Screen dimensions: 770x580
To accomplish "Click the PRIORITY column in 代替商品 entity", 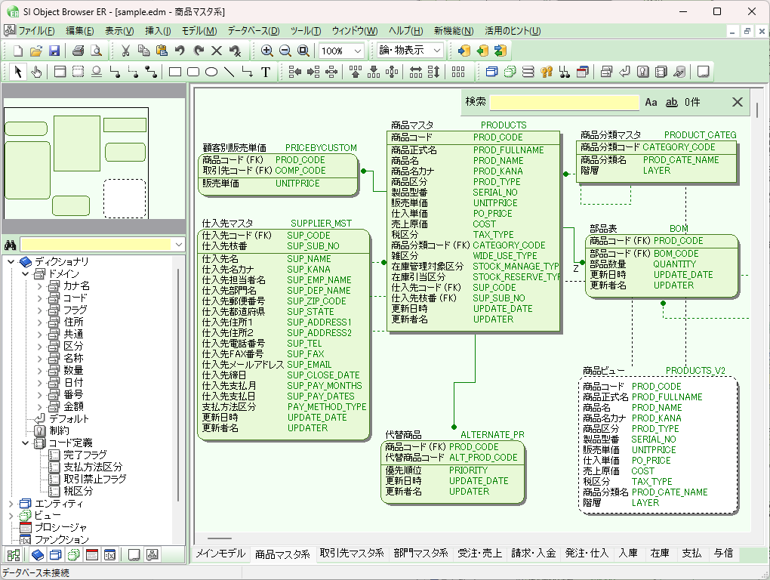I will coord(468,470).
